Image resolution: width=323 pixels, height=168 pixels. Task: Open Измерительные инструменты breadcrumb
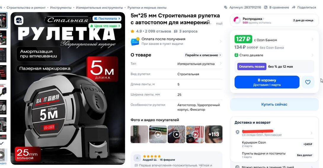(99, 8)
